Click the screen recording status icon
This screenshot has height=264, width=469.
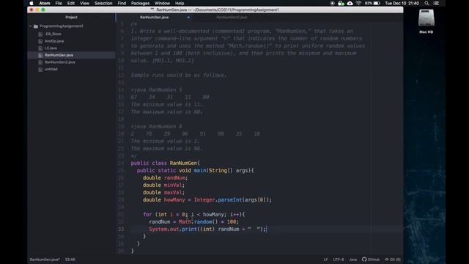point(332,3)
